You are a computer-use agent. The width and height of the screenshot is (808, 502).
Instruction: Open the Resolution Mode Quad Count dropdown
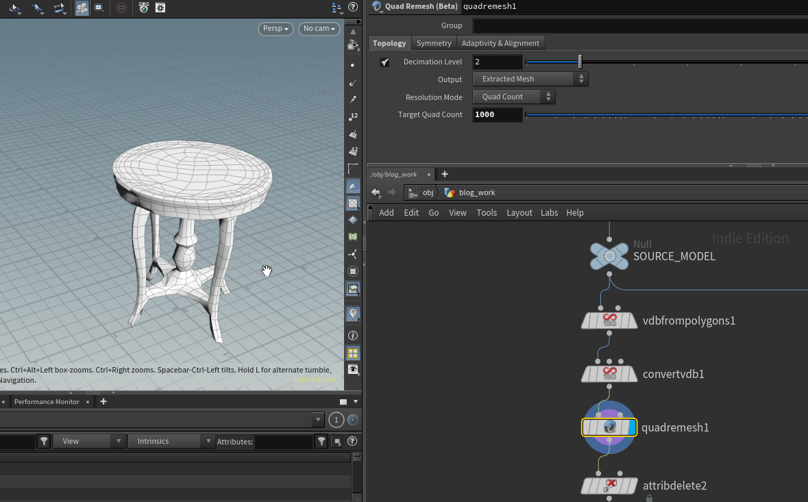[514, 97]
